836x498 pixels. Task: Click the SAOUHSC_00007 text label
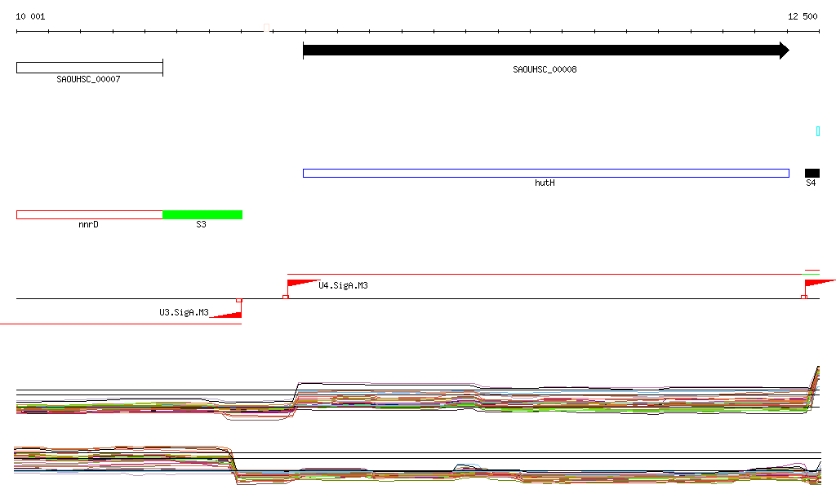[x=88, y=80]
